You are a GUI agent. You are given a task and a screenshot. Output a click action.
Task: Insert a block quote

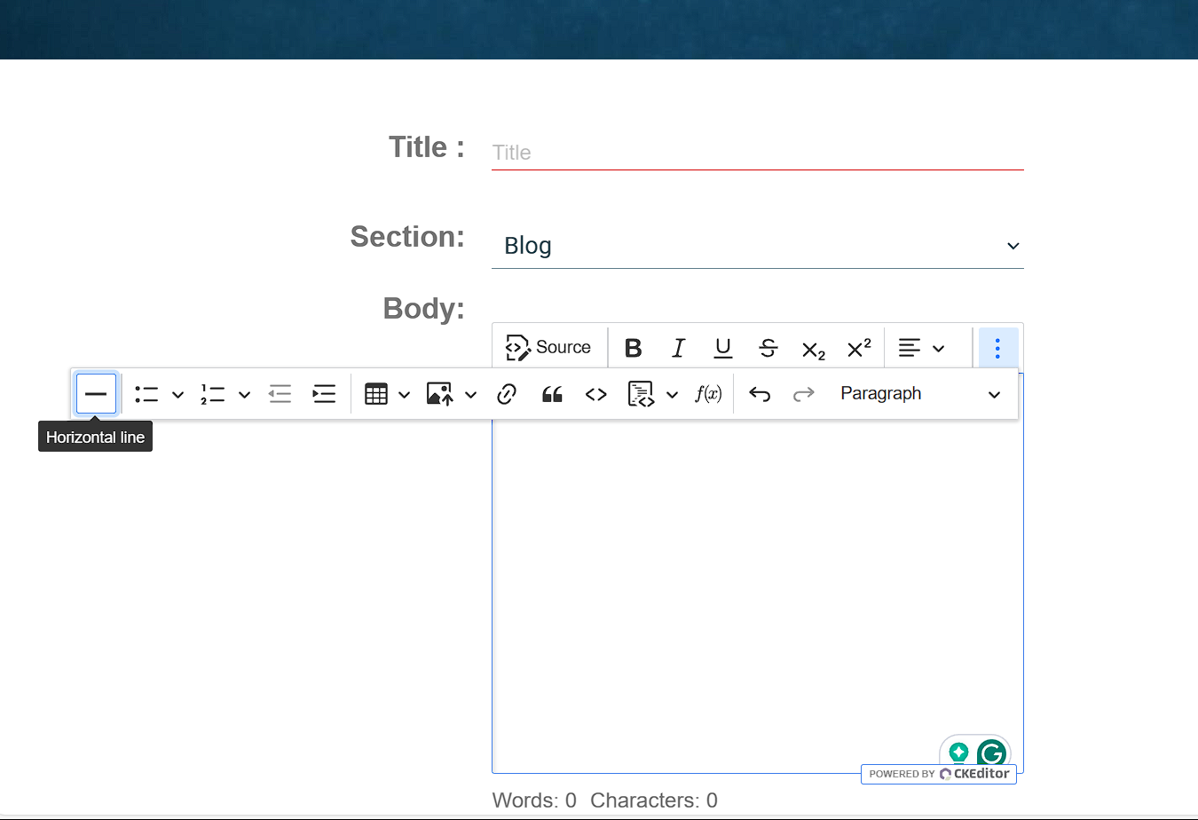pos(551,393)
